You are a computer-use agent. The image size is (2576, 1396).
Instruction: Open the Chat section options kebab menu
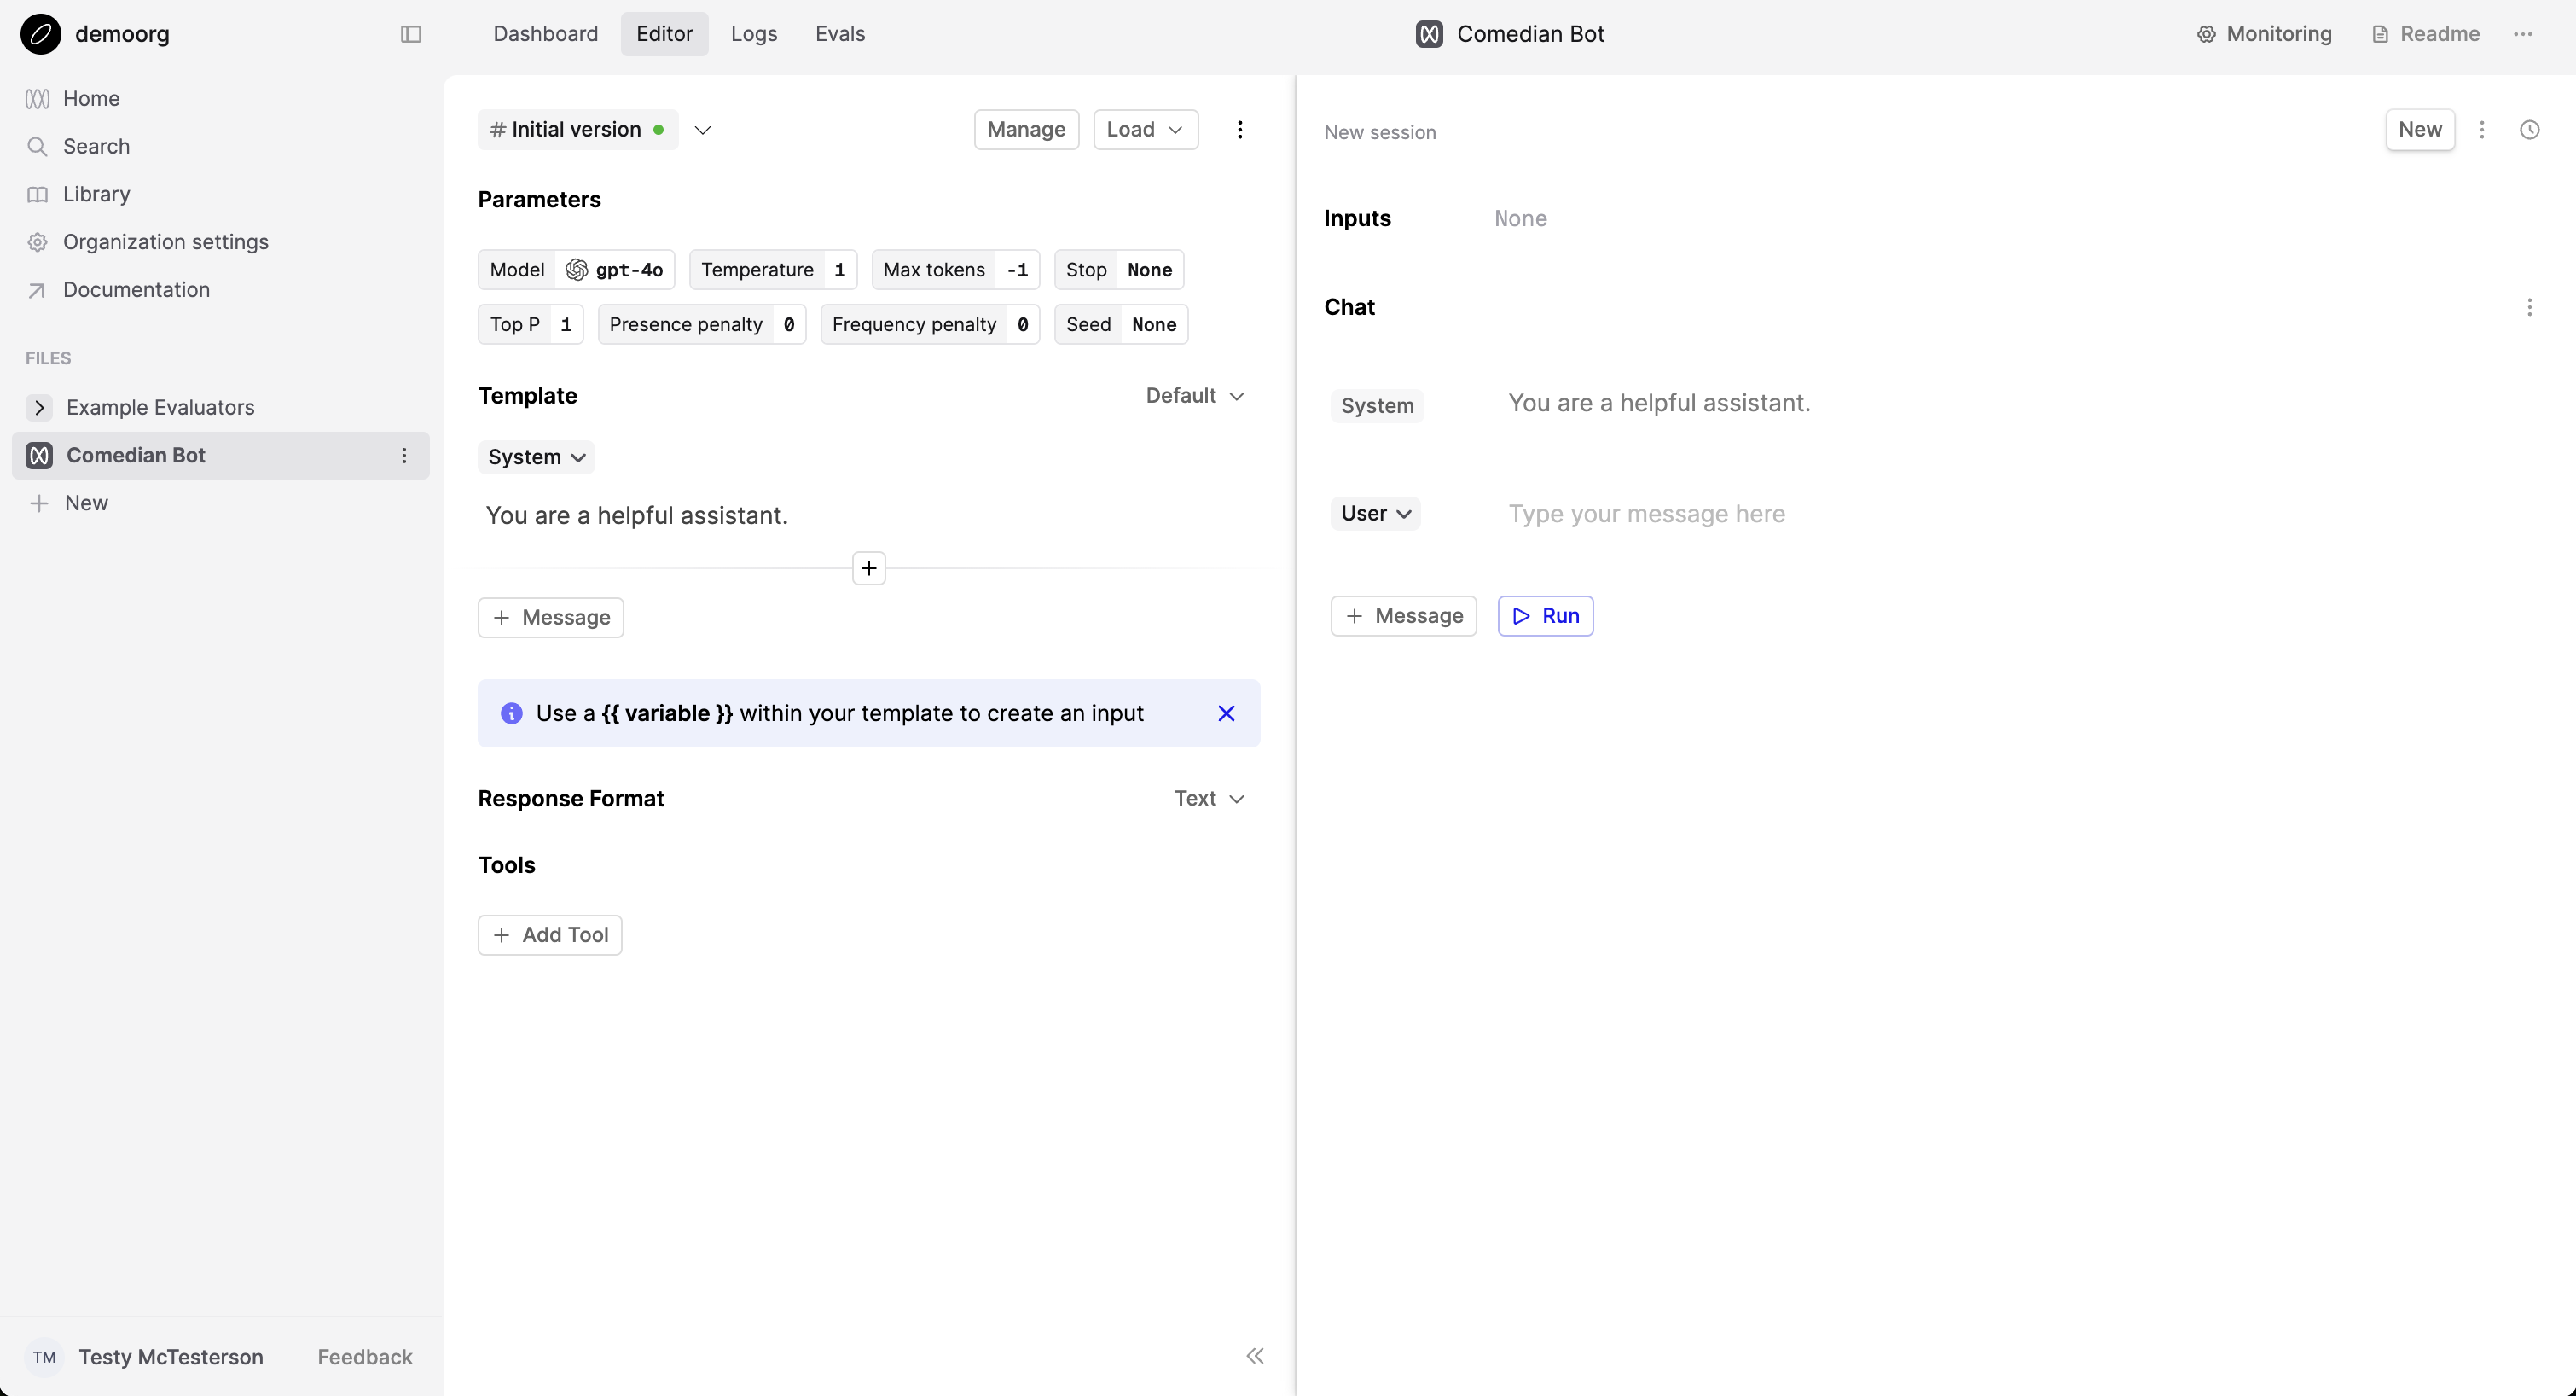(x=2530, y=306)
